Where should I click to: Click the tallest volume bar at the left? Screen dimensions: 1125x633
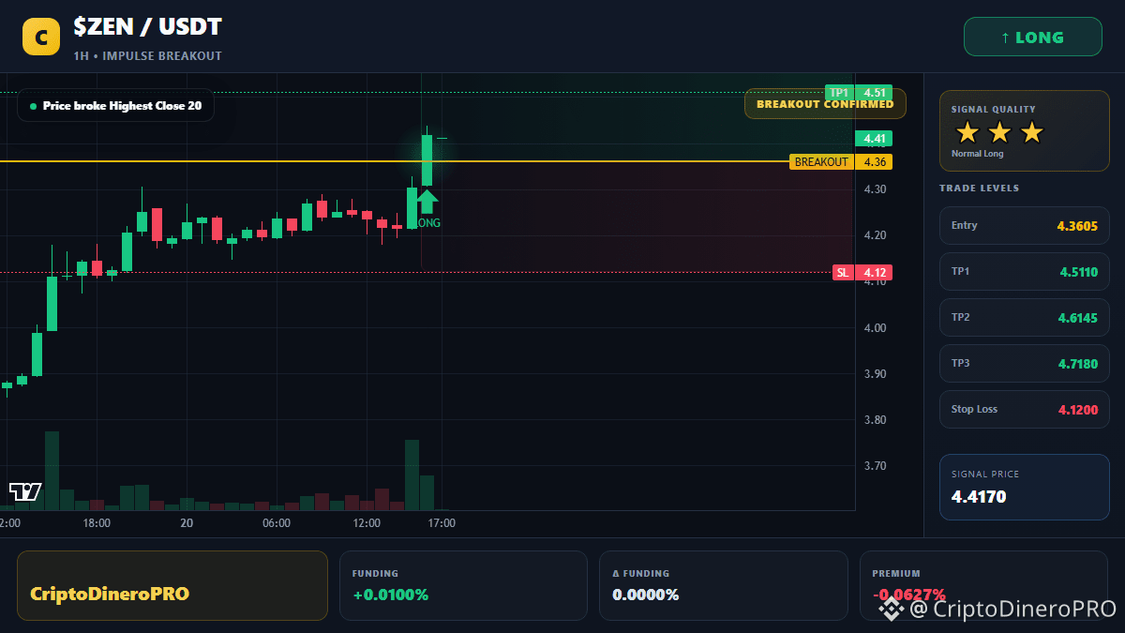point(52,471)
